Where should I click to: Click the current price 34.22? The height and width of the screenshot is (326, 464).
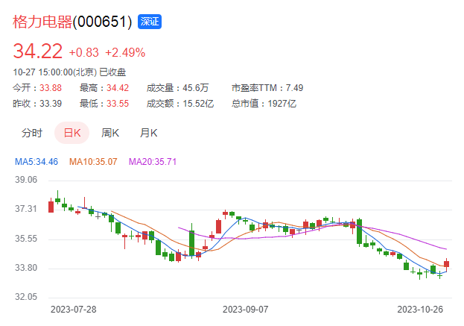pos(37,51)
